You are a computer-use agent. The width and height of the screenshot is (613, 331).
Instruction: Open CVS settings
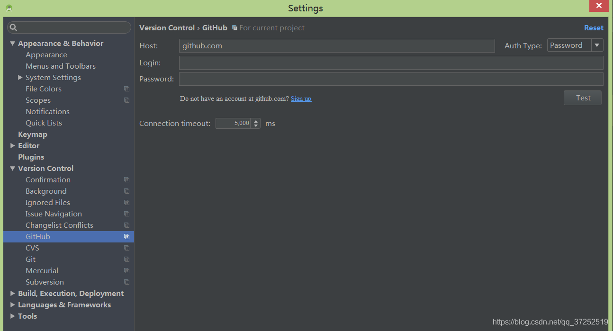tap(32, 248)
